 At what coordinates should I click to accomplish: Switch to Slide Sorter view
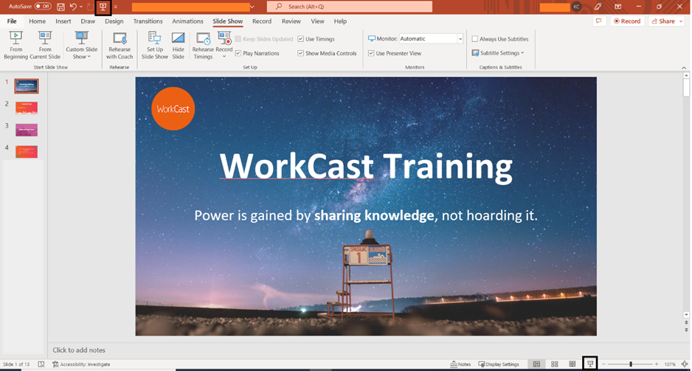(555, 364)
